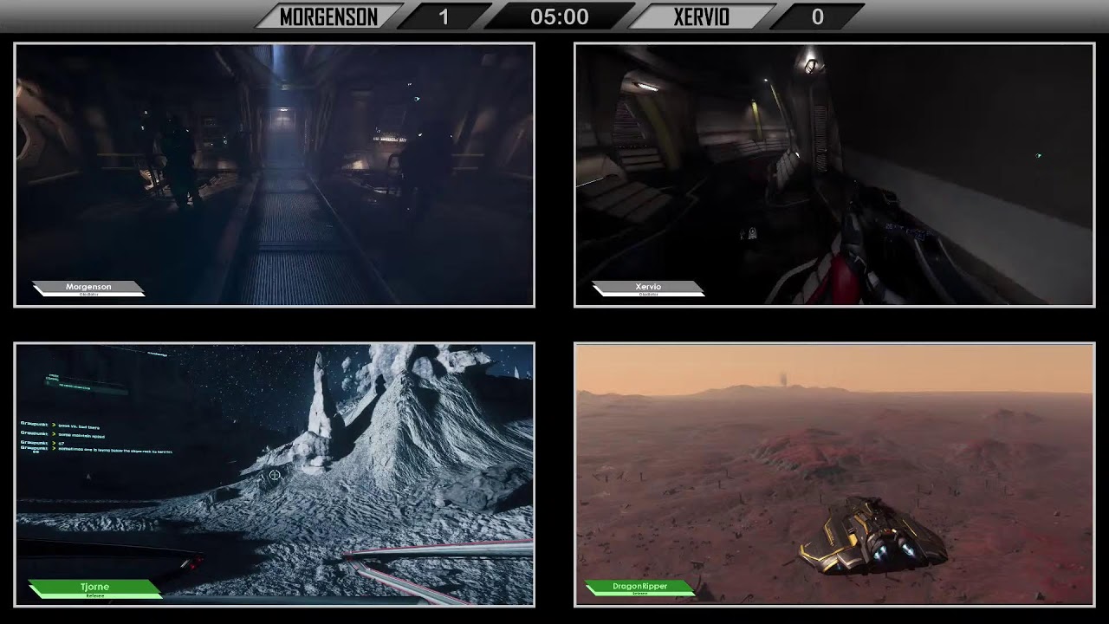The image size is (1109, 624).
Task: Select the Morgenson video feed
Action: (x=275, y=175)
